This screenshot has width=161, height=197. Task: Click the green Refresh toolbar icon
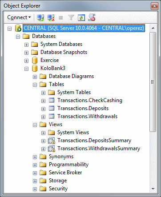click(x=81, y=18)
